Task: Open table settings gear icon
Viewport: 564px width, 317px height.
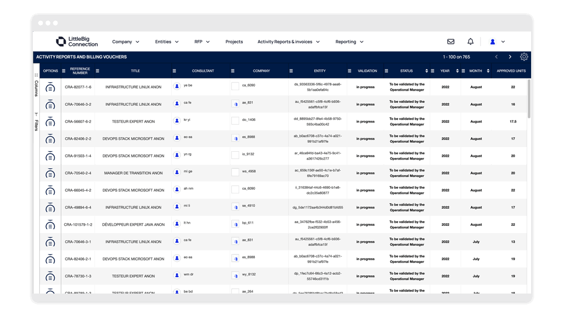Action: [x=524, y=57]
